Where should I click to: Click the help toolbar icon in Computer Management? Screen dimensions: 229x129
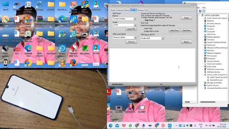tap(200, 11)
